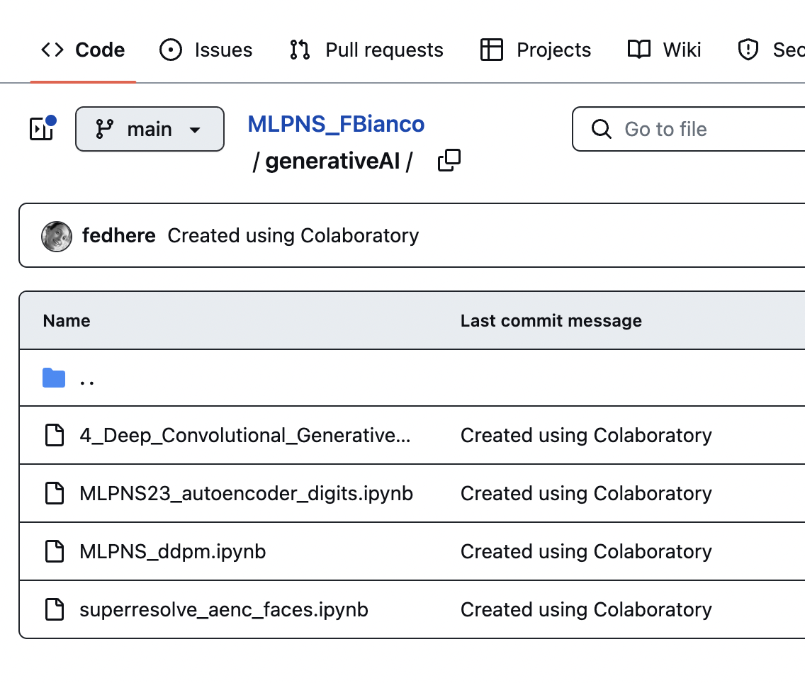Open the Wiki tab

point(665,50)
